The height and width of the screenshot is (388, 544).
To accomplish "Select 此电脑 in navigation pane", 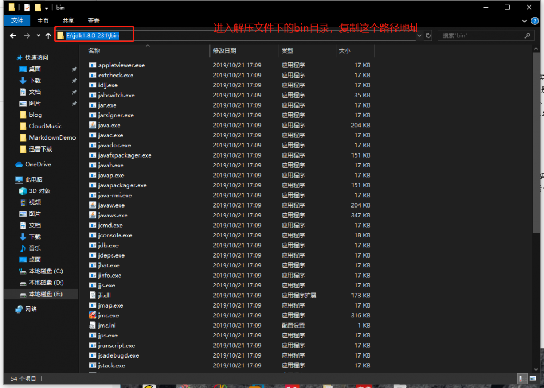I will point(34,179).
